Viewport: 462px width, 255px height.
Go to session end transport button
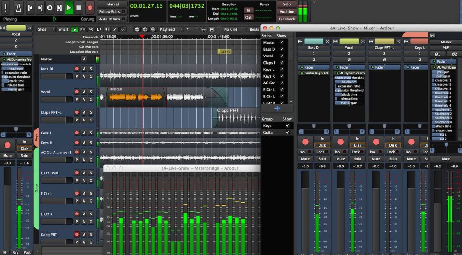(40, 8)
